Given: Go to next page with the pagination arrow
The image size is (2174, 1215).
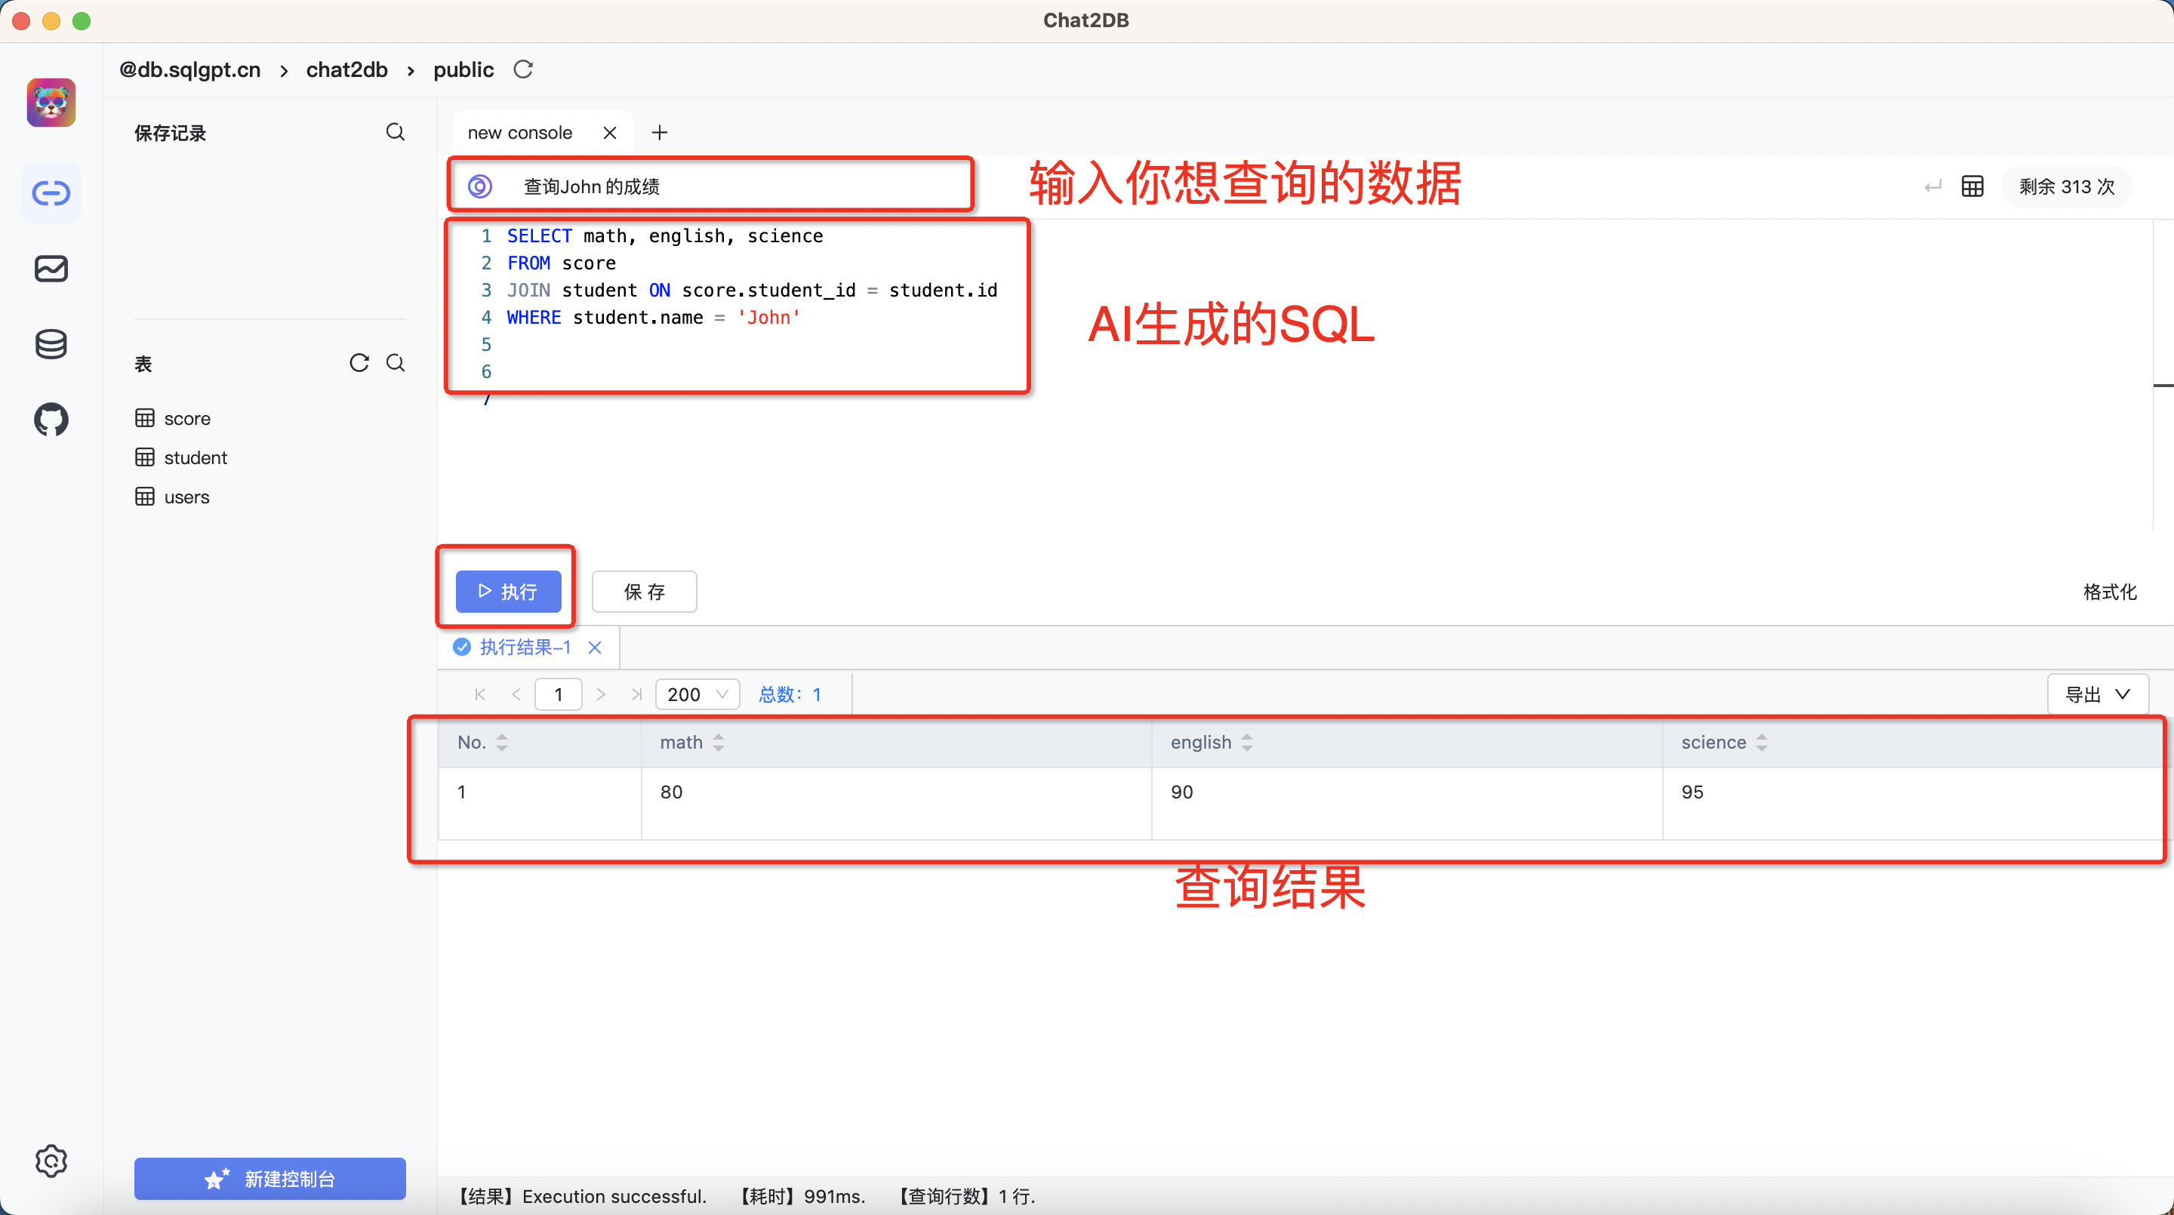Looking at the screenshot, I should point(600,694).
